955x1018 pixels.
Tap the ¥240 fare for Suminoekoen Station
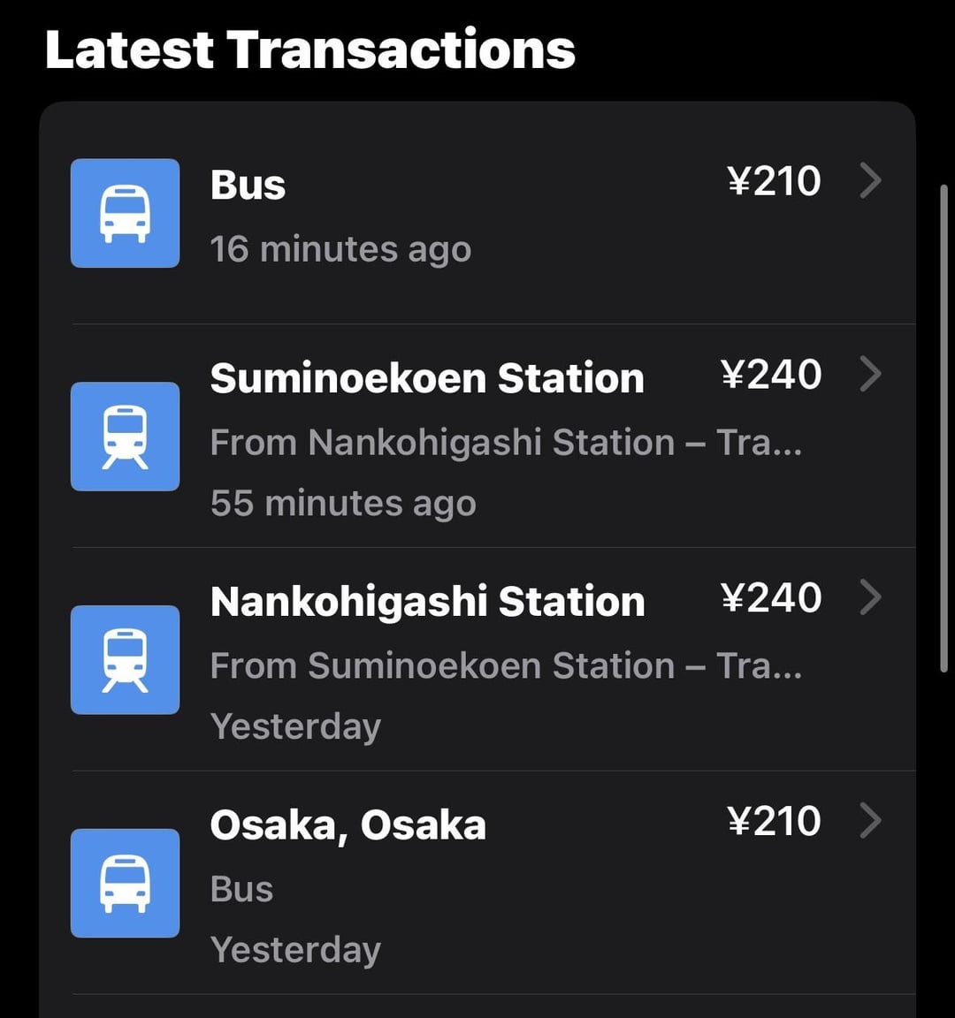[x=771, y=375]
